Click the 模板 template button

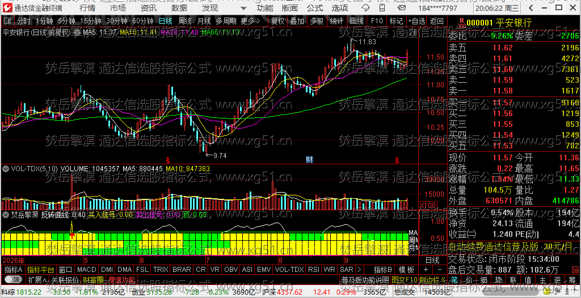click(406, 270)
